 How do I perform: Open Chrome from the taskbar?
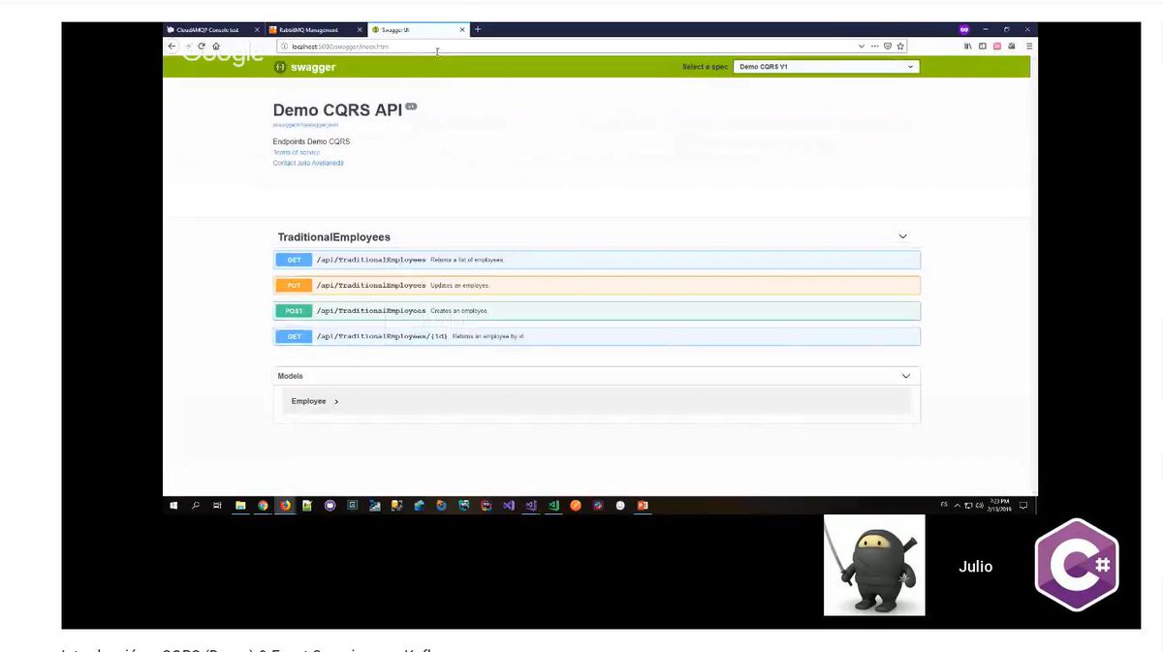[263, 505]
